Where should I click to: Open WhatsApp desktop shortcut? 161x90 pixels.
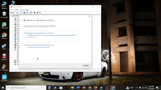click(4, 25)
